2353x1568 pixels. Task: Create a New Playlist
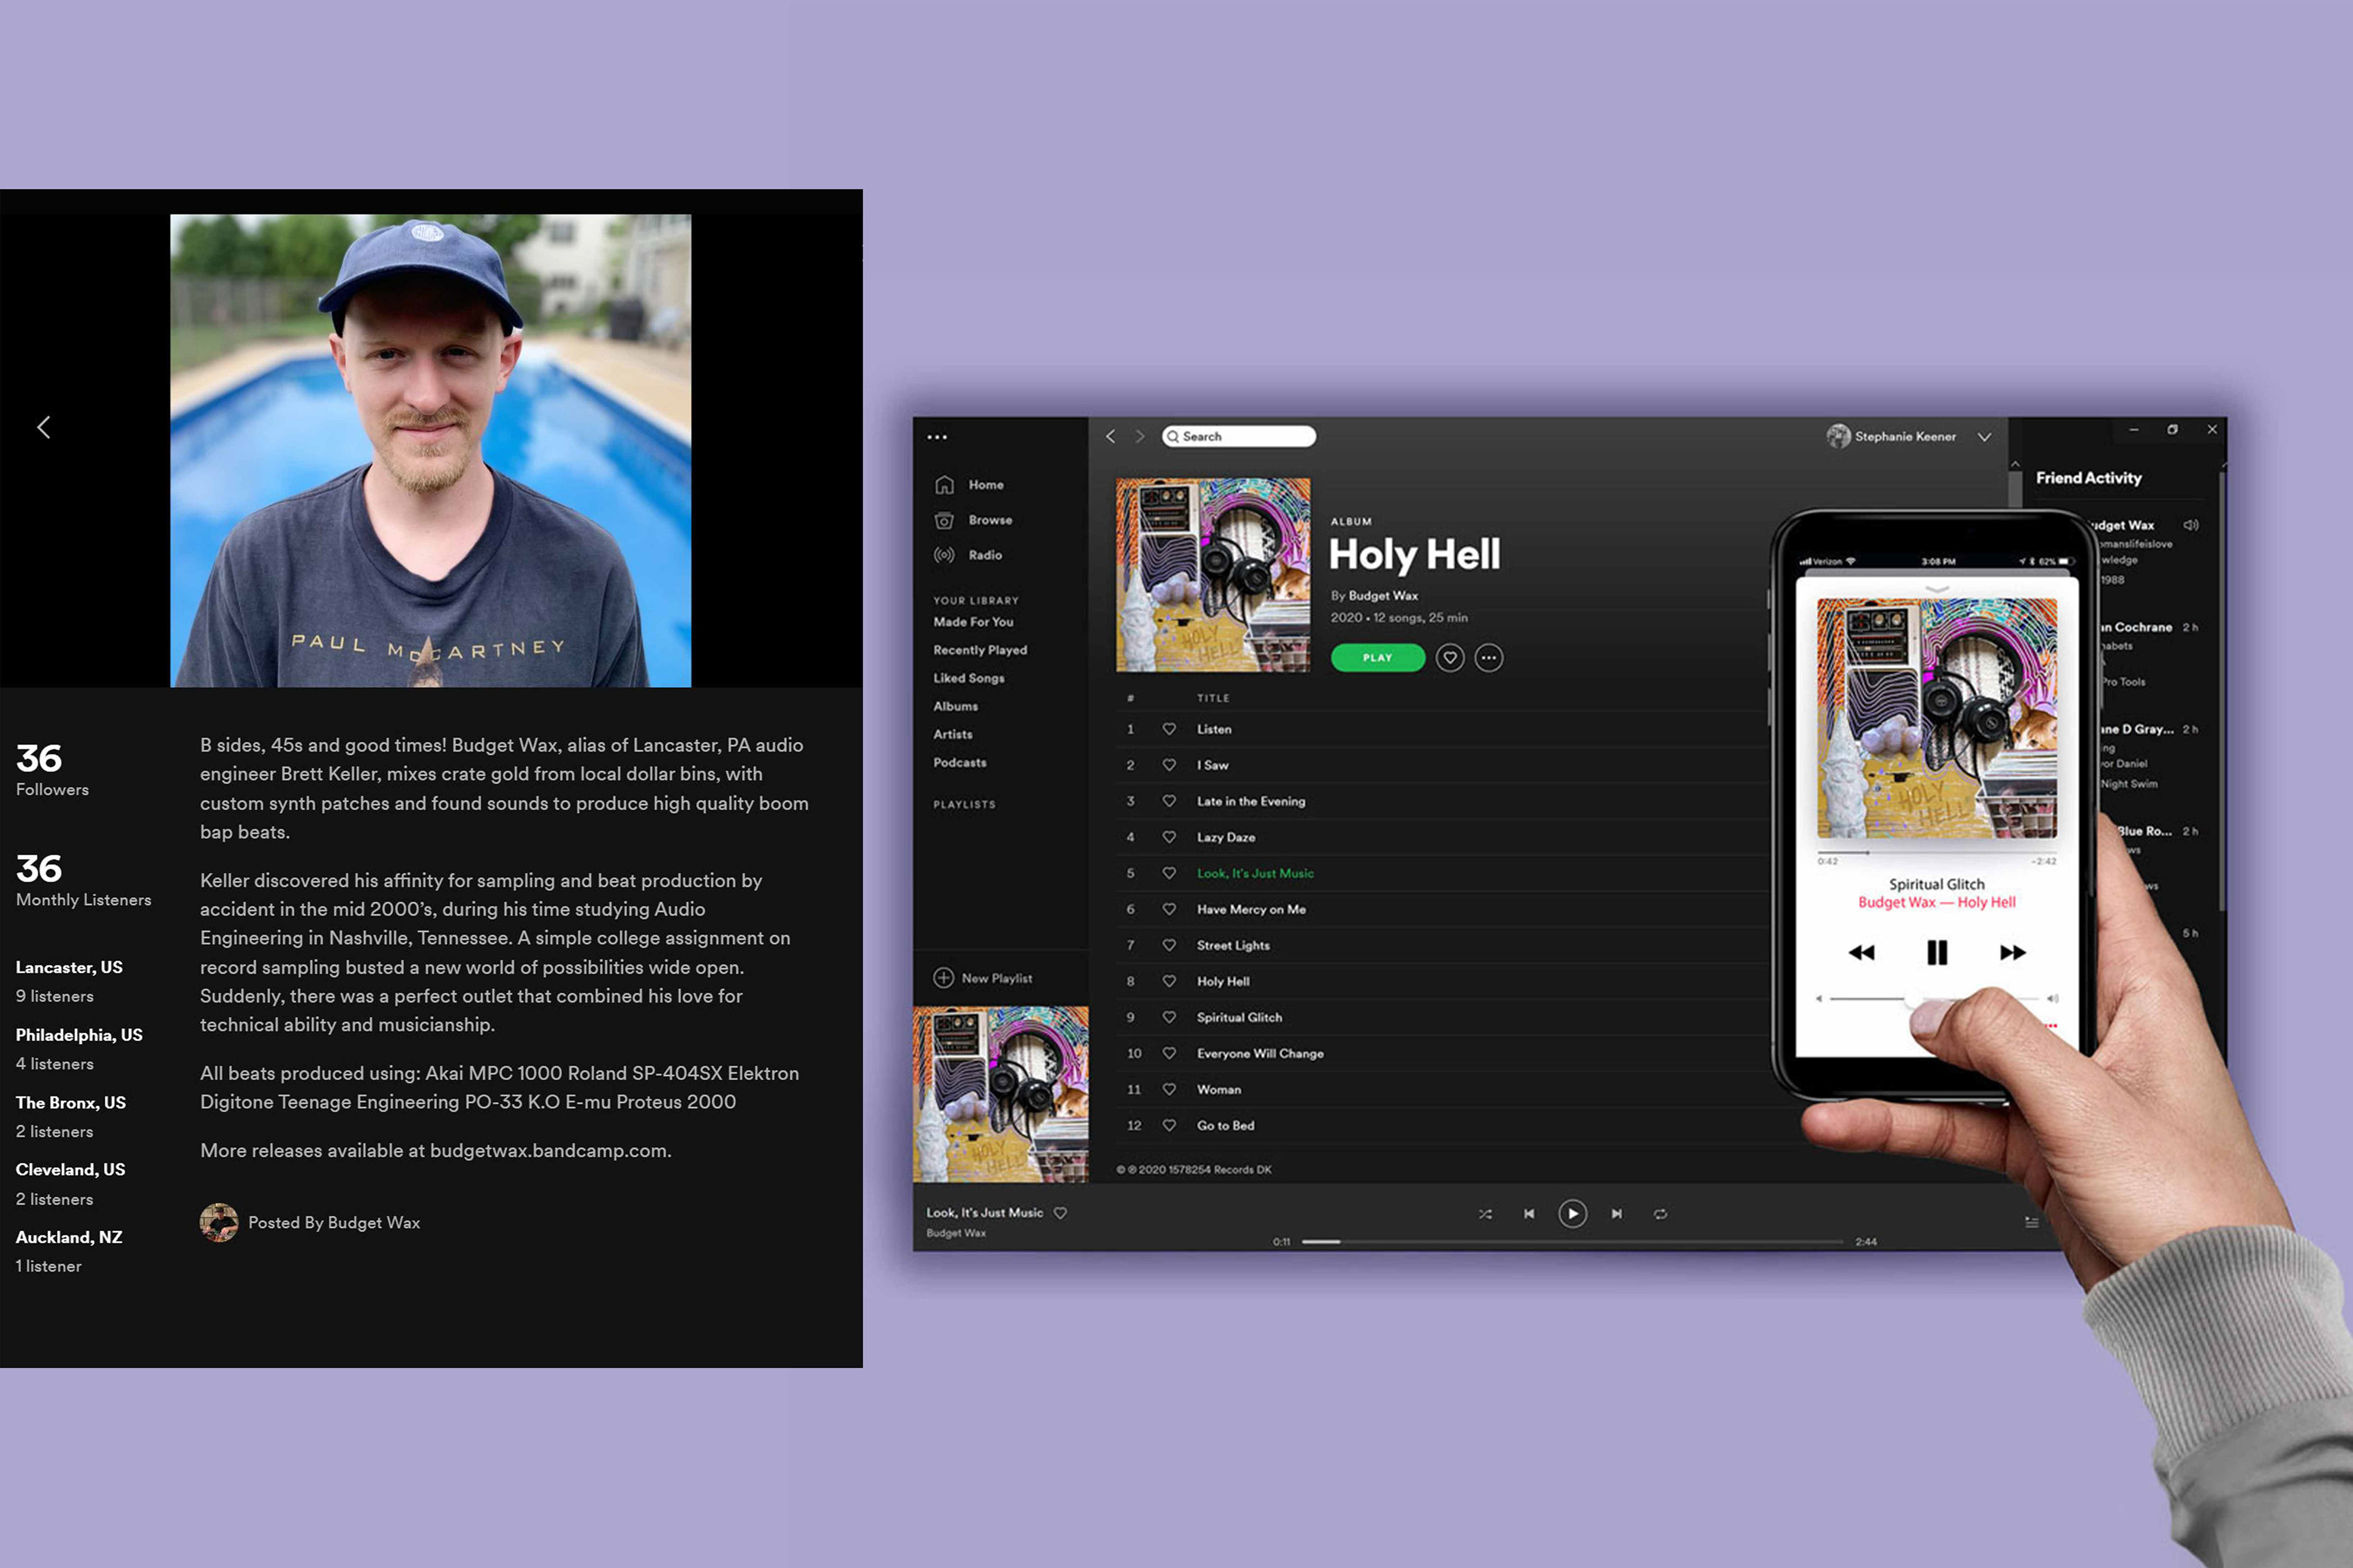click(982, 978)
